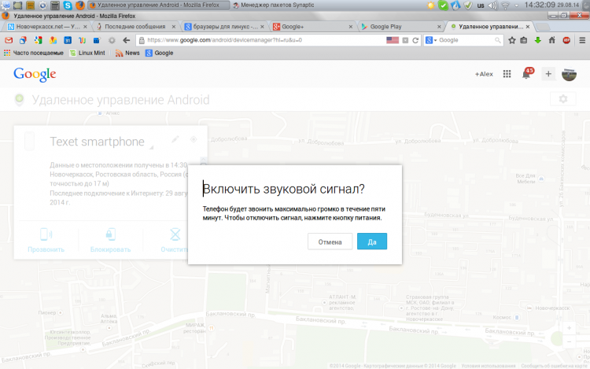Open the Gmail toolbar shortcut

coord(9,40)
